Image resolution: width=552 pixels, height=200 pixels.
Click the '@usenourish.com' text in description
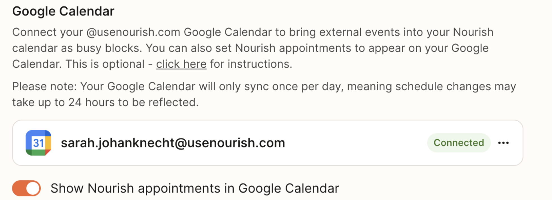(133, 32)
